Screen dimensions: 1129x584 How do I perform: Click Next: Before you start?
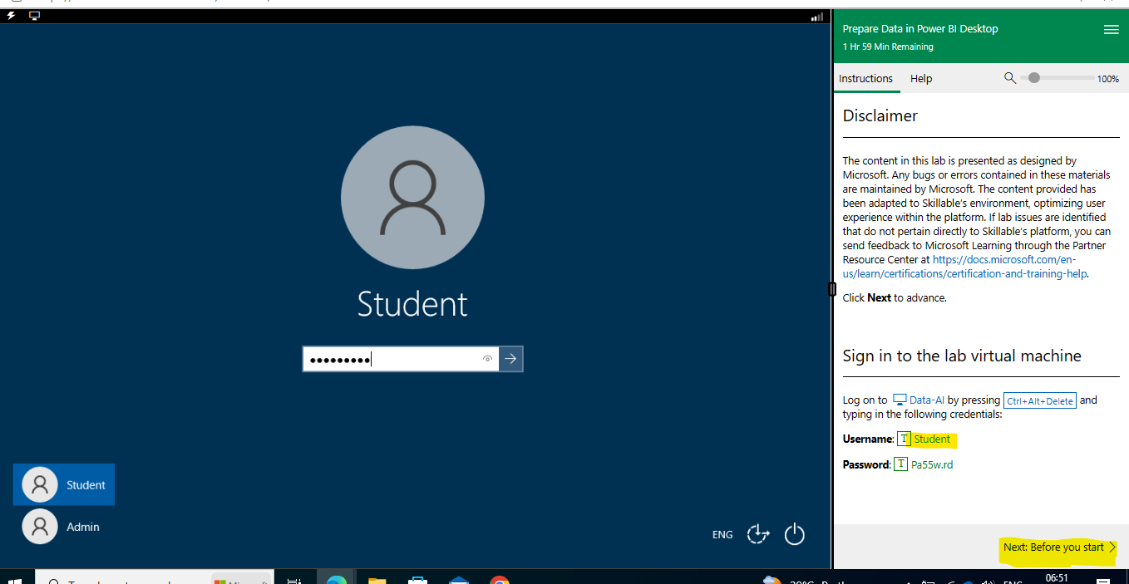(x=1059, y=547)
